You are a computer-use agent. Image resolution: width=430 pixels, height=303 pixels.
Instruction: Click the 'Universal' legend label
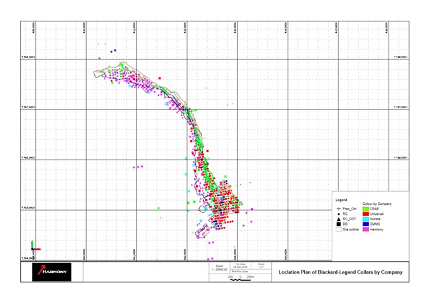377,214
